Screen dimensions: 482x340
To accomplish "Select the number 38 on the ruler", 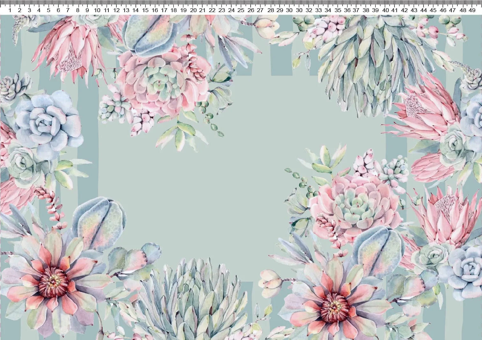I will pyautogui.click(x=366, y=10).
